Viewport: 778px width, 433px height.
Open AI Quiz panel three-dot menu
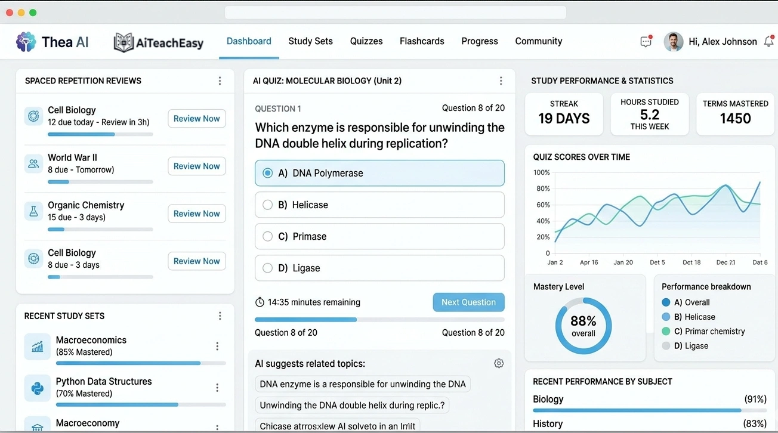tap(501, 81)
